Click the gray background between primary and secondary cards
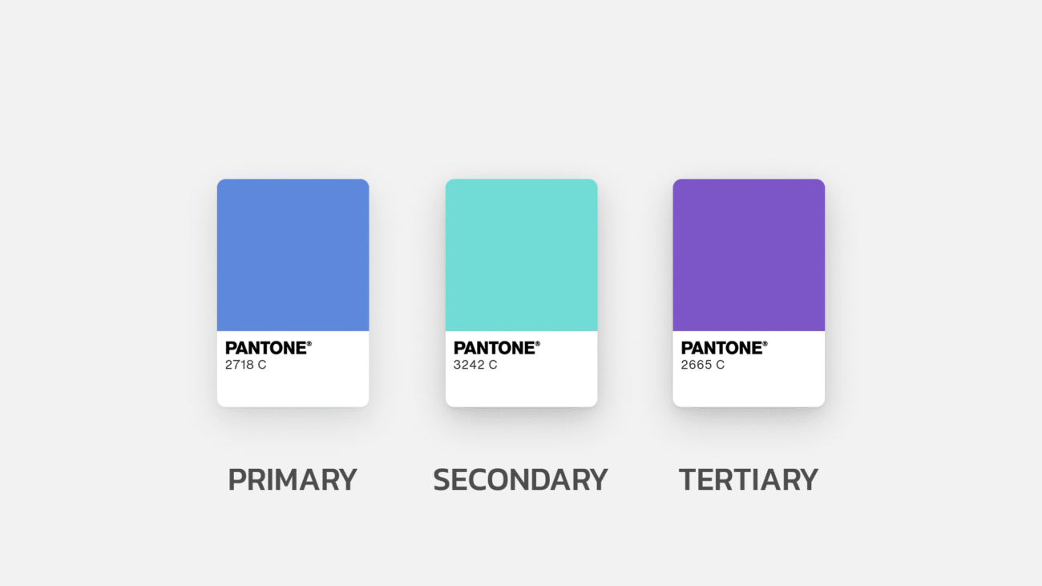Image resolution: width=1042 pixels, height=586 pixels. click(407, 293)
